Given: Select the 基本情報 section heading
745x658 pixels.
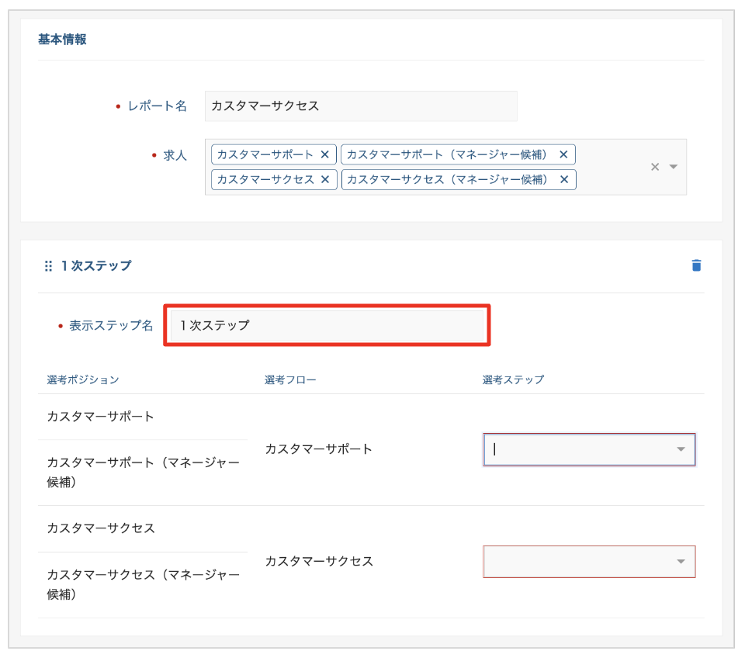Looking at the screenshot, I should coord(62,40).
